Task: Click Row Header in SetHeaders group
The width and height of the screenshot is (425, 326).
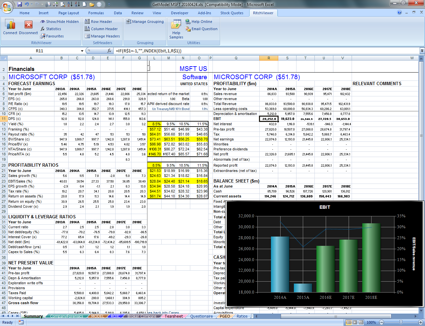Action: click(98, 22)
